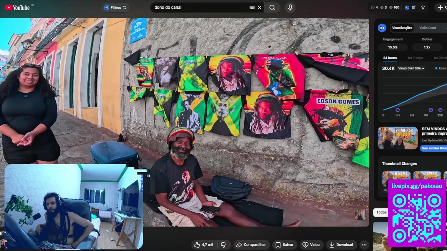Viewport: 447px width, 251px height.
Task: Click the Outlier 1.2x value pill
Action: tap(427, 47)
